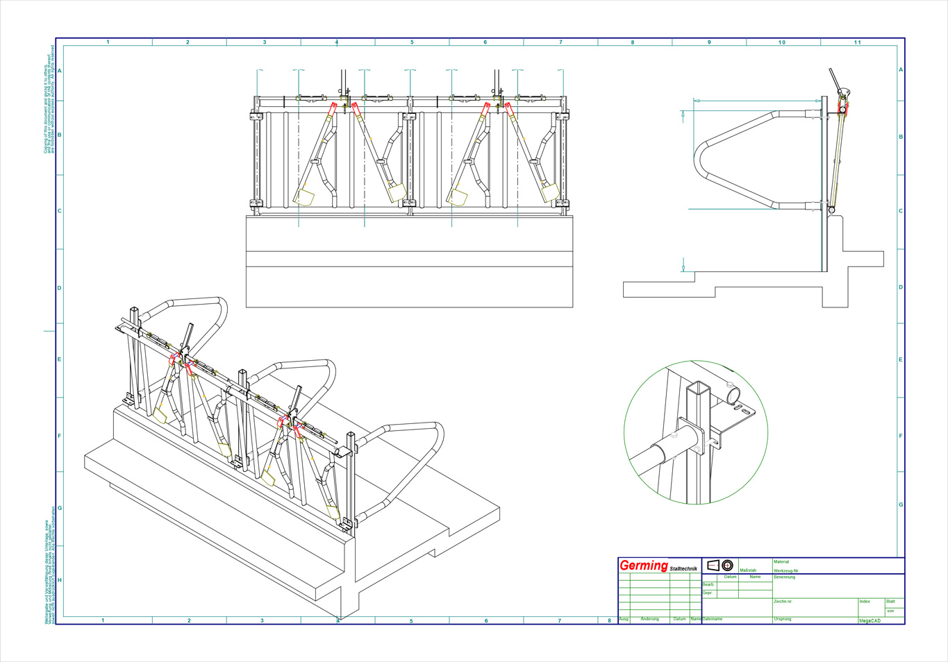Screen dimensions: 948x662
Task: Click the Index cell in title block
Action: [x=870, y=606]
